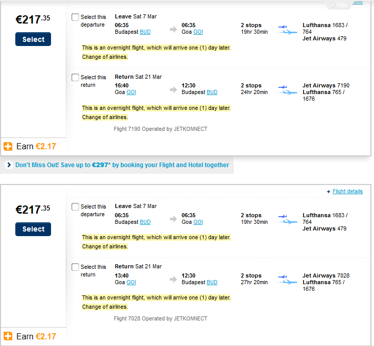
Task: Check first result's Select this return box
Action: (x=75, y=77)
